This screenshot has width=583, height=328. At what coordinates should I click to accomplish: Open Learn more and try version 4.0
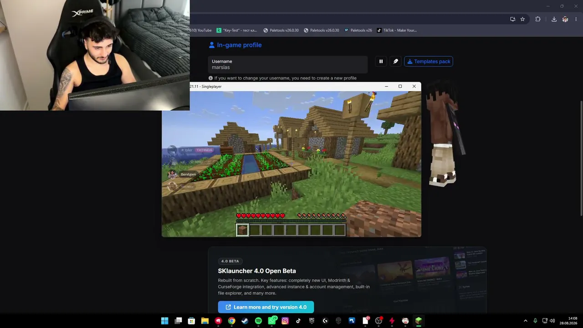coord(266,307)
